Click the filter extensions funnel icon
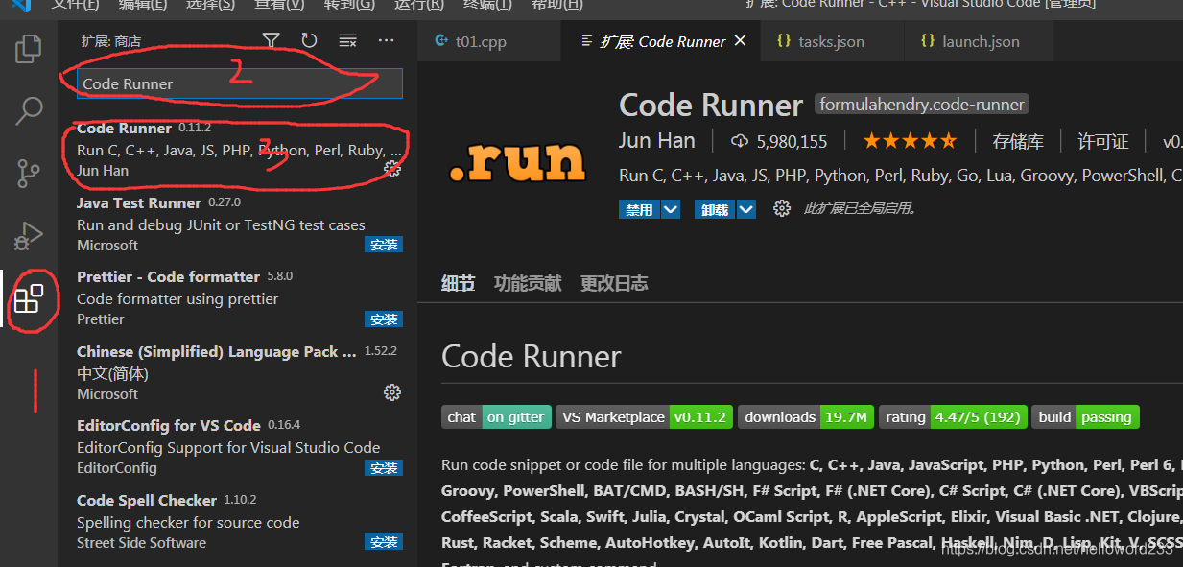The height and width of the screenshot is (567, 1183). (272, 40)
